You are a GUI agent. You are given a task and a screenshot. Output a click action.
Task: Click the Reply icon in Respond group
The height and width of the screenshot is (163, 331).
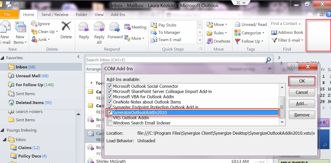point(84,27)
